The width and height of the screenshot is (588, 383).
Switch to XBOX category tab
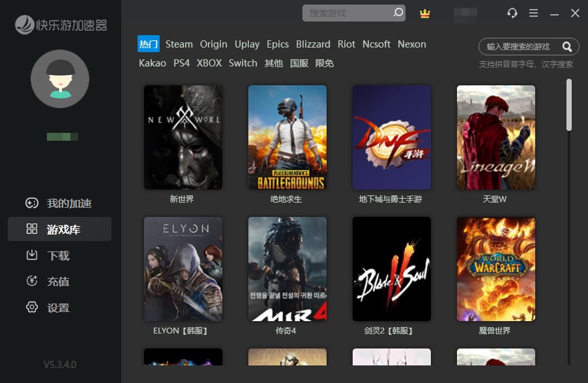[209, 63]
